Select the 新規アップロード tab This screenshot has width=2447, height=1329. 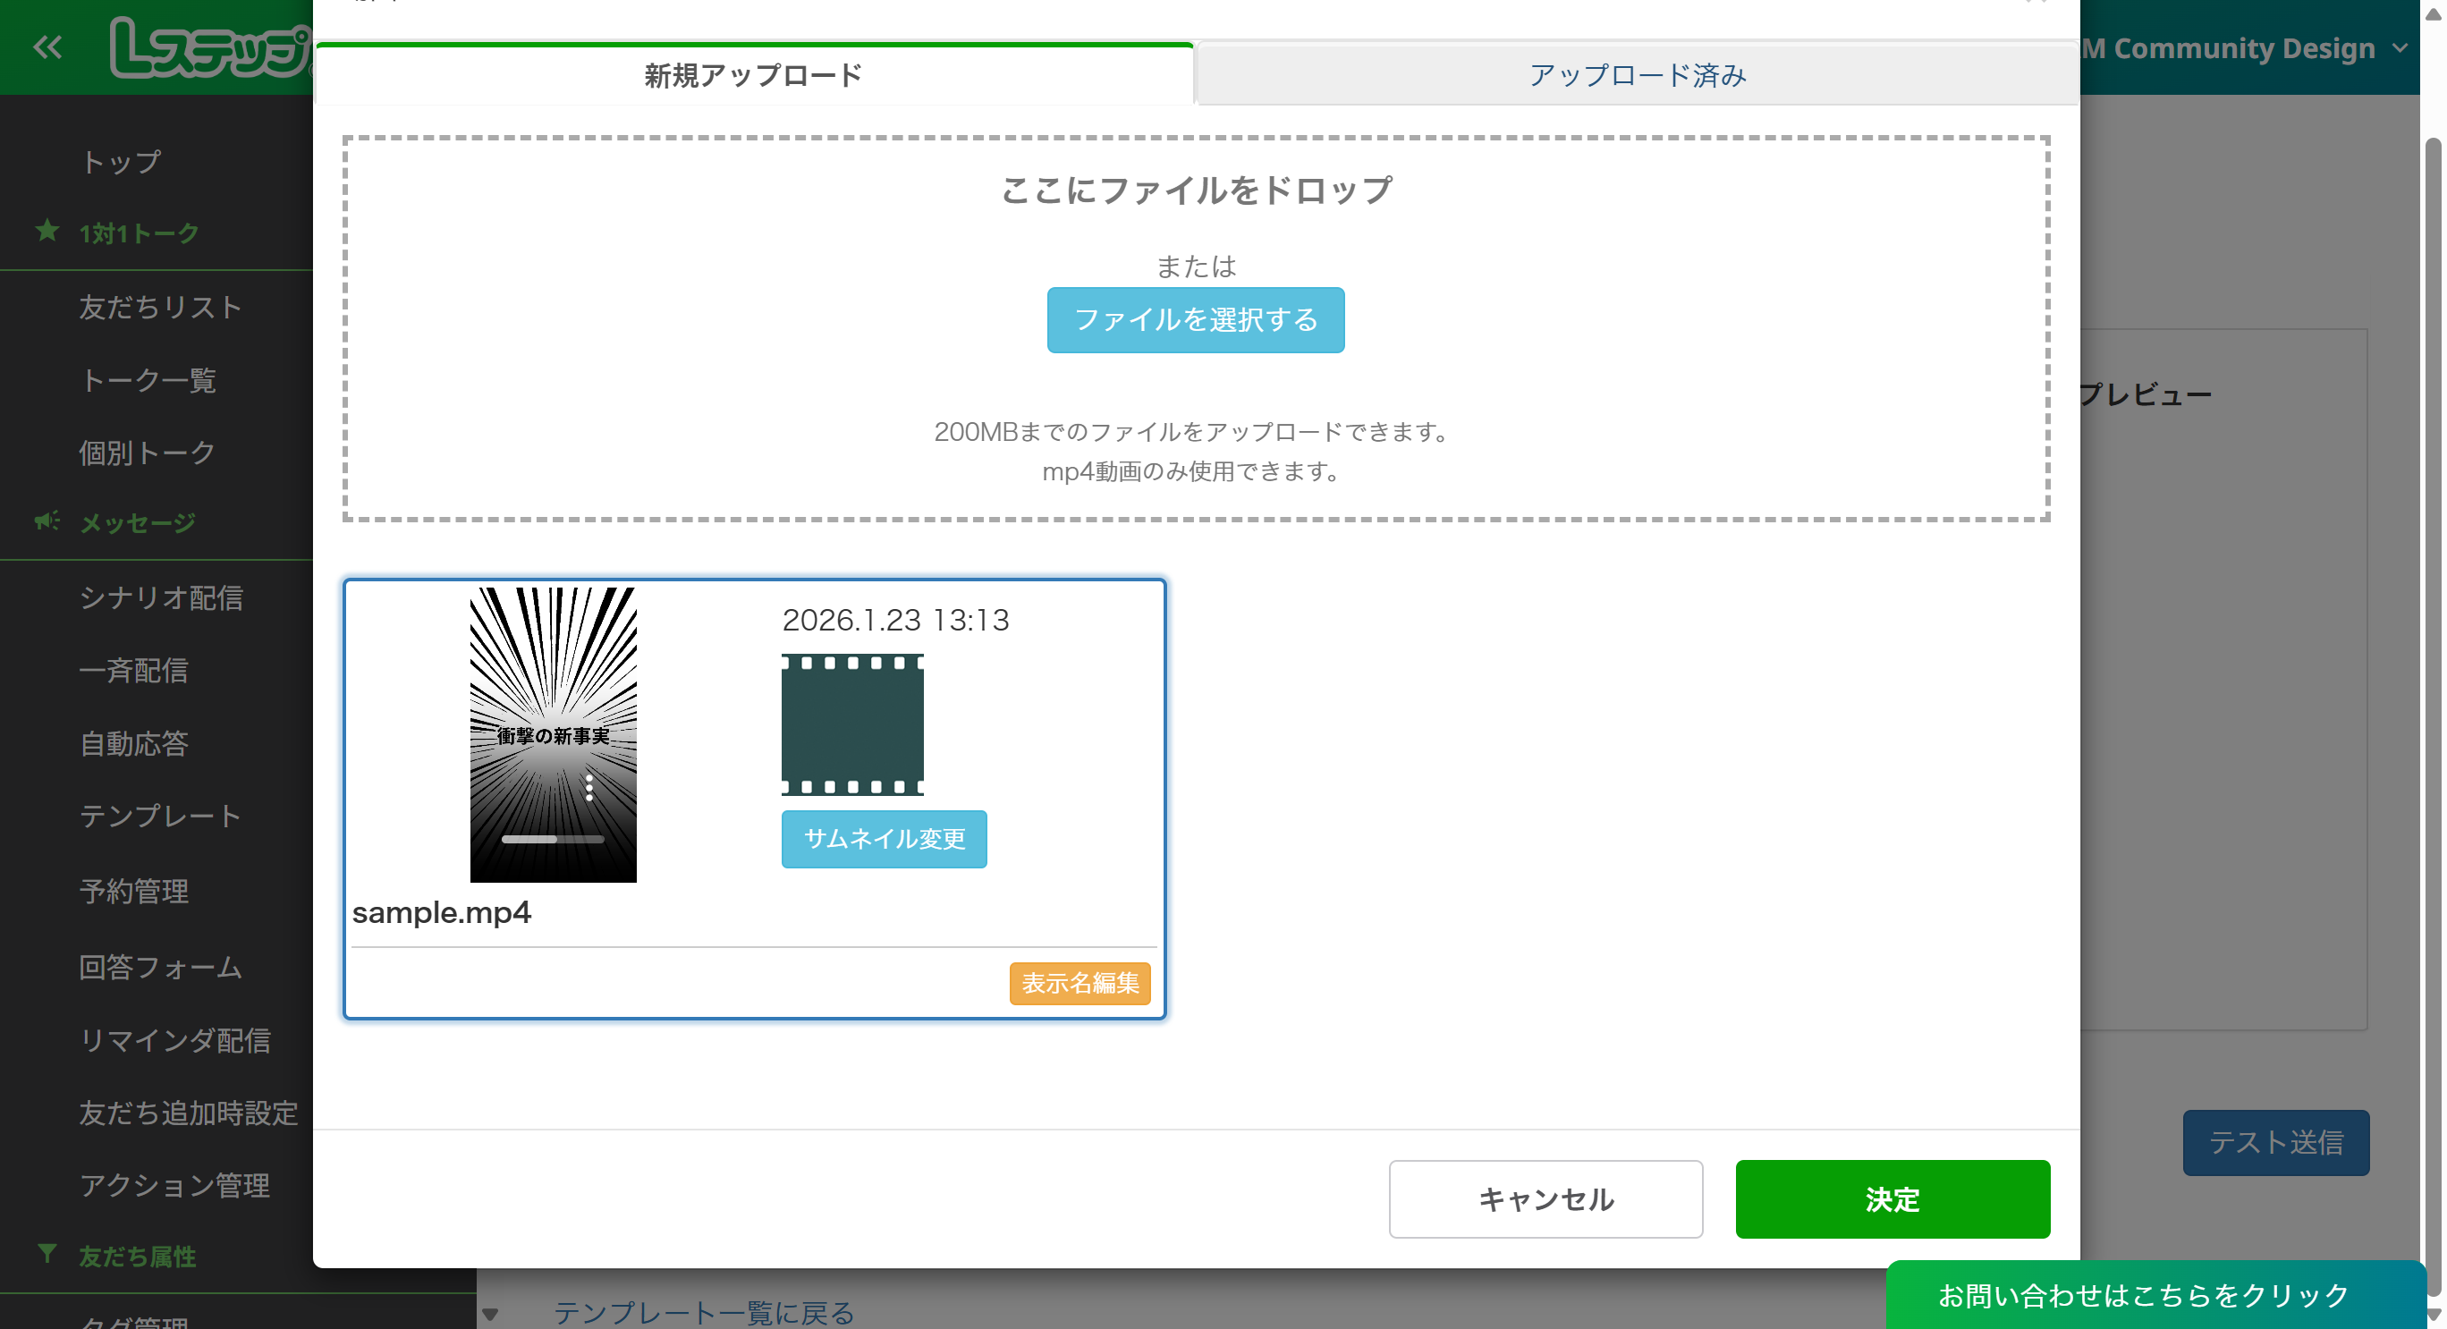753,75
